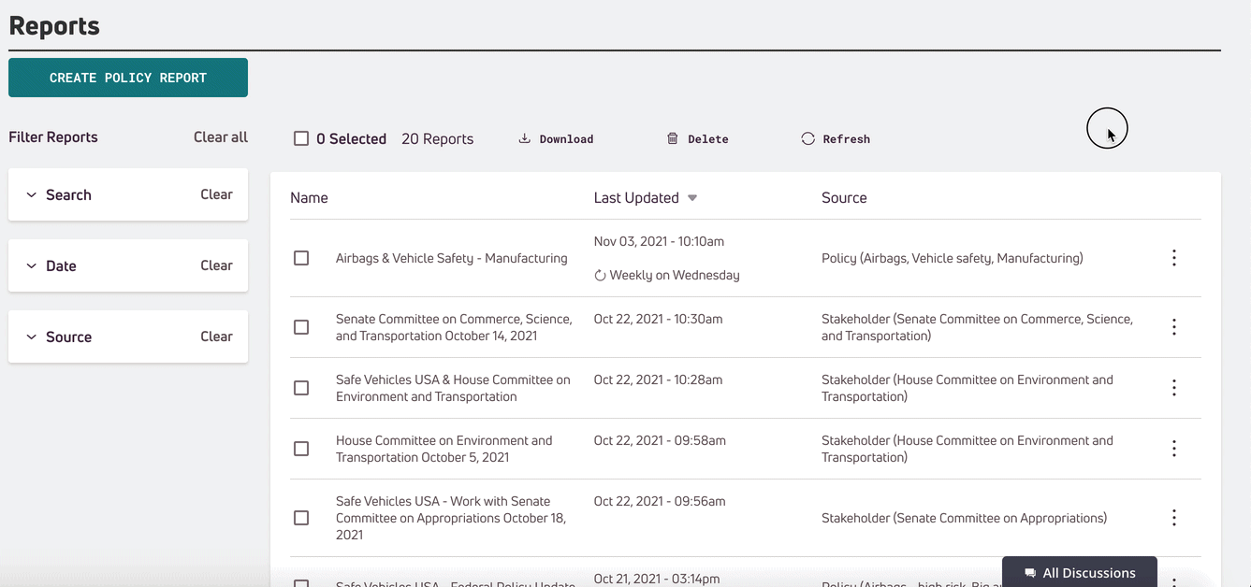Image resolution: width=1251 pixels, height=587 pixels.
Task: Open options menu for Safe Vehicles USA & House Committee
Action: [x=1174, y=388]
